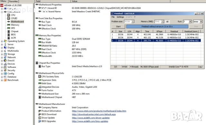Image resolution: width=206 pixels, height=125 pixels.
Task: Expand the Operating System node
Action: (2, 41)
